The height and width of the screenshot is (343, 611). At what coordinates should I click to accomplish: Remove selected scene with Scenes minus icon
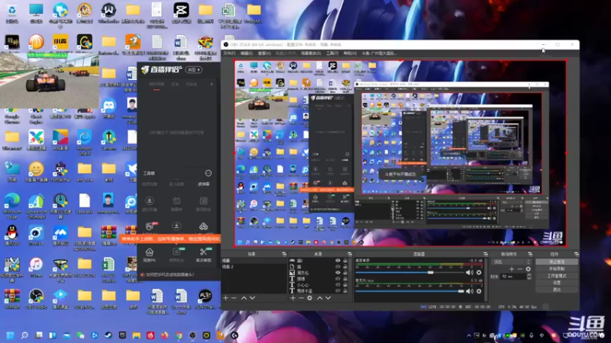pyautogui.click(x=234, y=298)
